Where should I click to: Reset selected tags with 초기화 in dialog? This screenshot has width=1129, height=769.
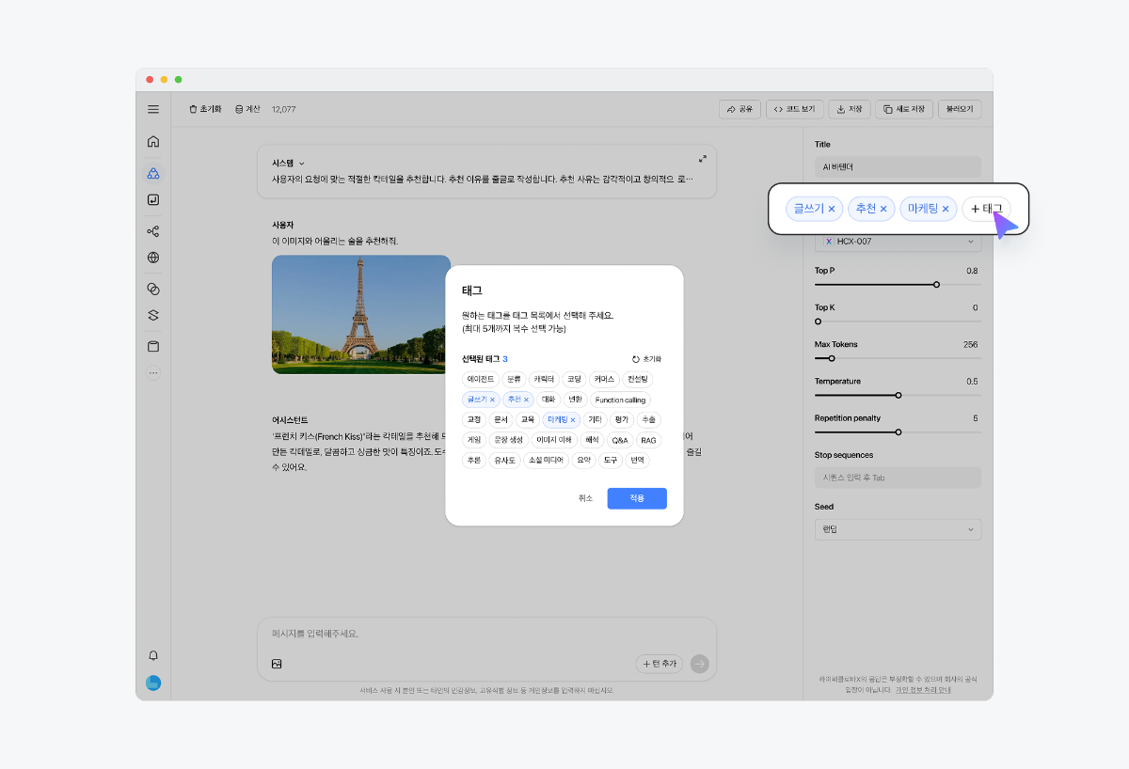pyautogui.click(x=646, y=359)
